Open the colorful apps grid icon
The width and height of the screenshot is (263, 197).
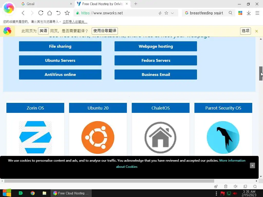[x=240, y=13]
